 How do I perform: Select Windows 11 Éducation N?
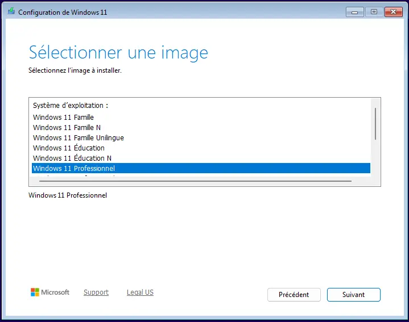pyautogui.click(x=72, y=158)
